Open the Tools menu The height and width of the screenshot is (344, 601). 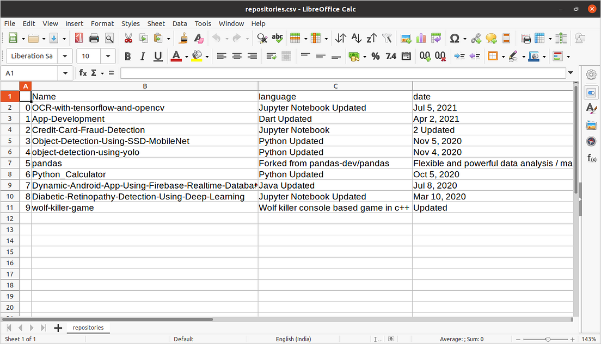(203, 23)
